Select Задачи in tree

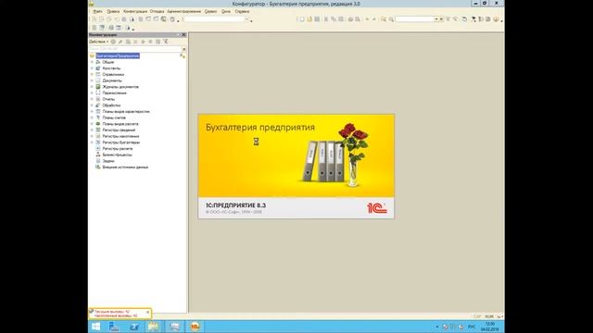[x=108, y=161]
